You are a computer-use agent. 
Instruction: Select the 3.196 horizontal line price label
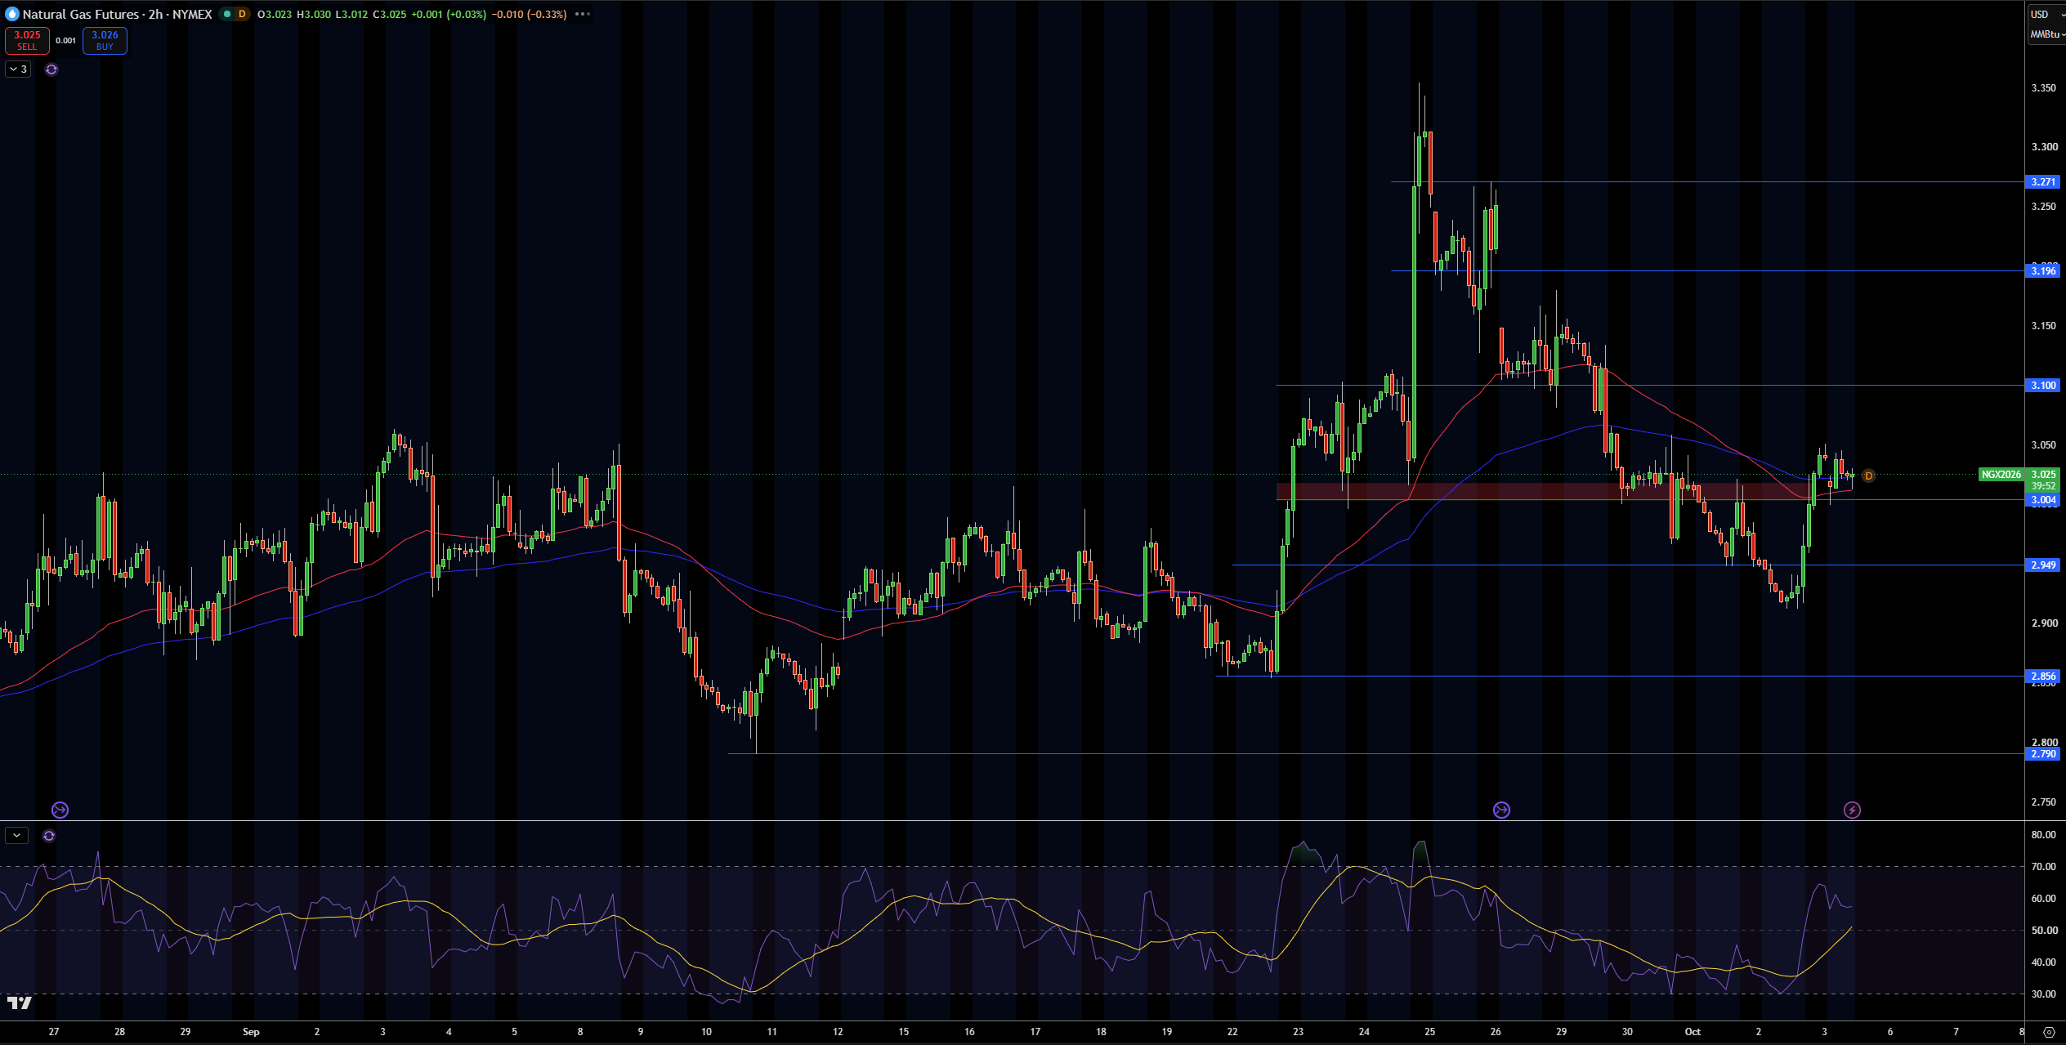pos(2043,271)
